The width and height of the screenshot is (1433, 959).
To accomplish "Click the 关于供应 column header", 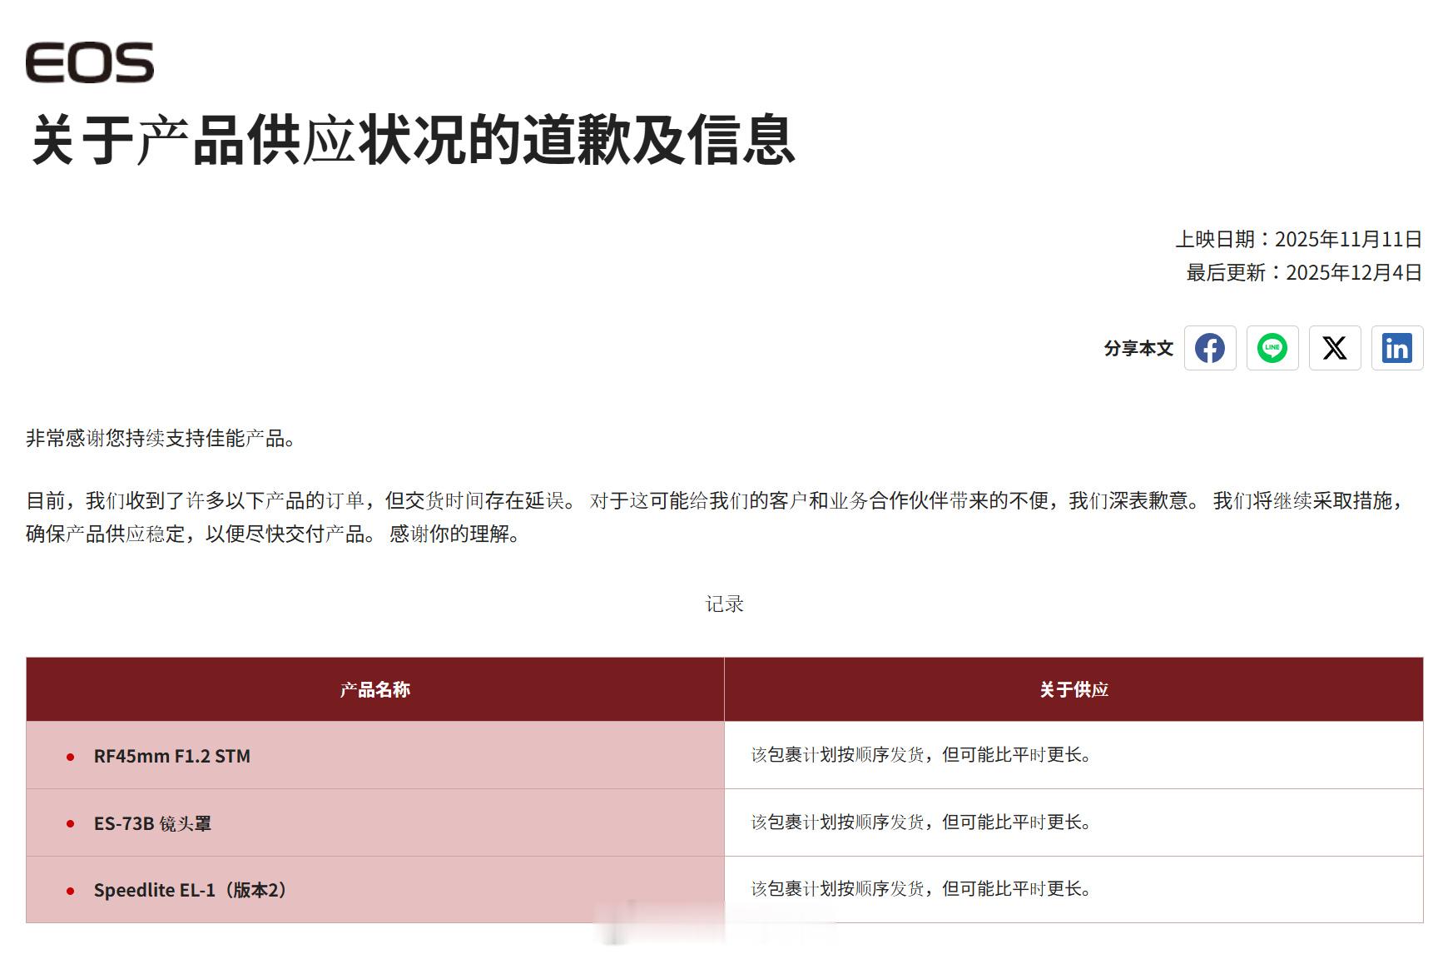I will [1074, 689].
